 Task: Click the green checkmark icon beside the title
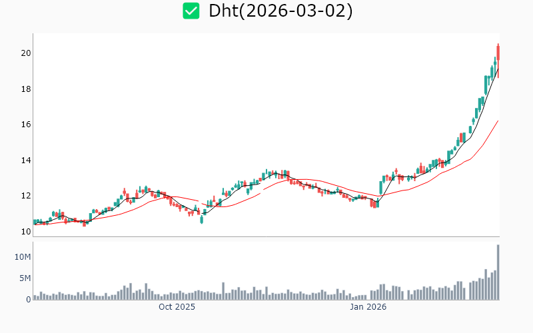point(191,11)
